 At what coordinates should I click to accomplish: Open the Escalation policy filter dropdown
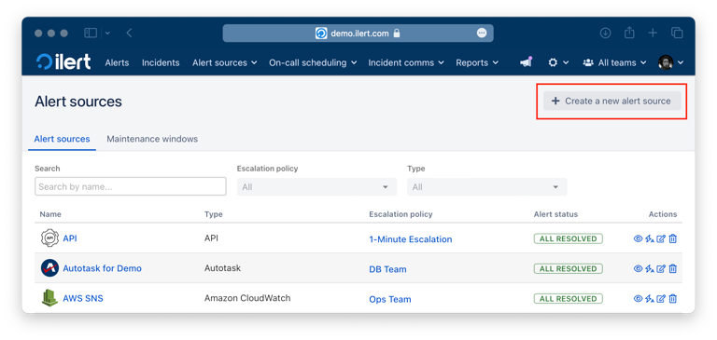point(316,187)
